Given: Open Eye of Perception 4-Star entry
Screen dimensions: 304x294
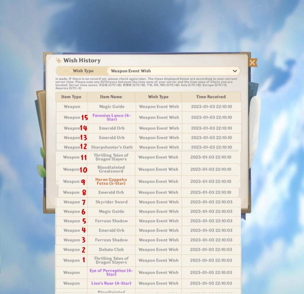Looking at the screenshot, I should point(111,272).
